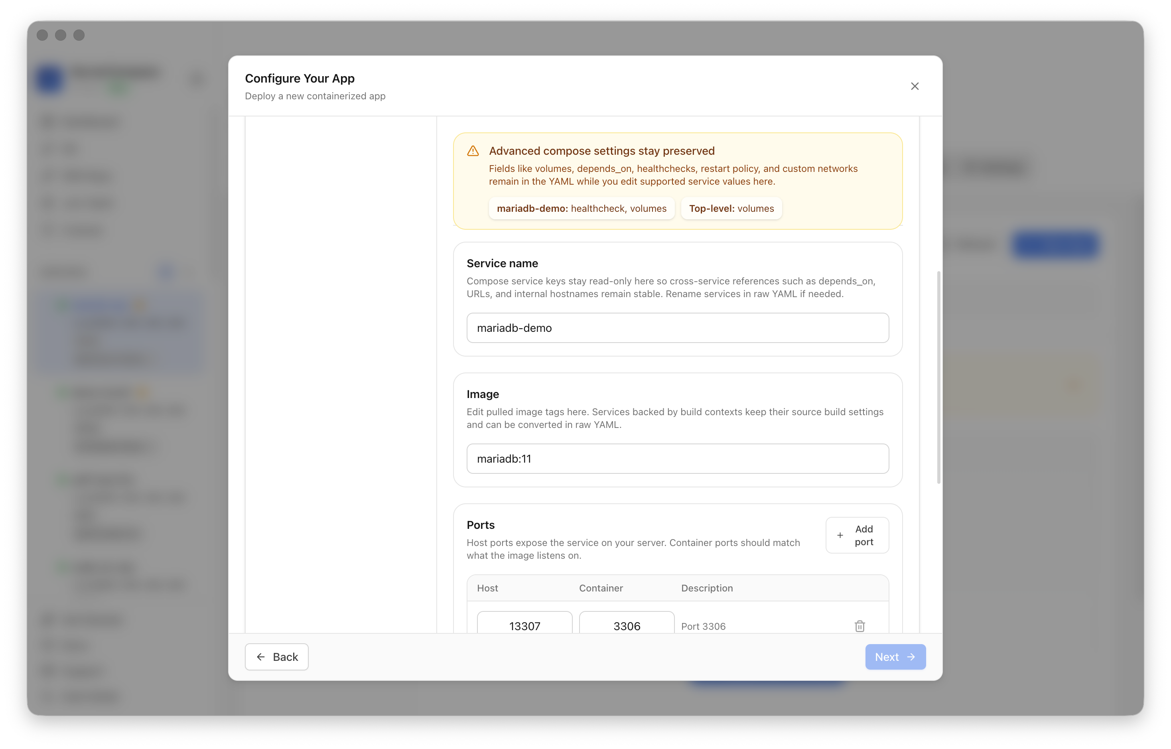Click the Image section heading
This screenshot has height=749, width=1171.
(483, 394)
